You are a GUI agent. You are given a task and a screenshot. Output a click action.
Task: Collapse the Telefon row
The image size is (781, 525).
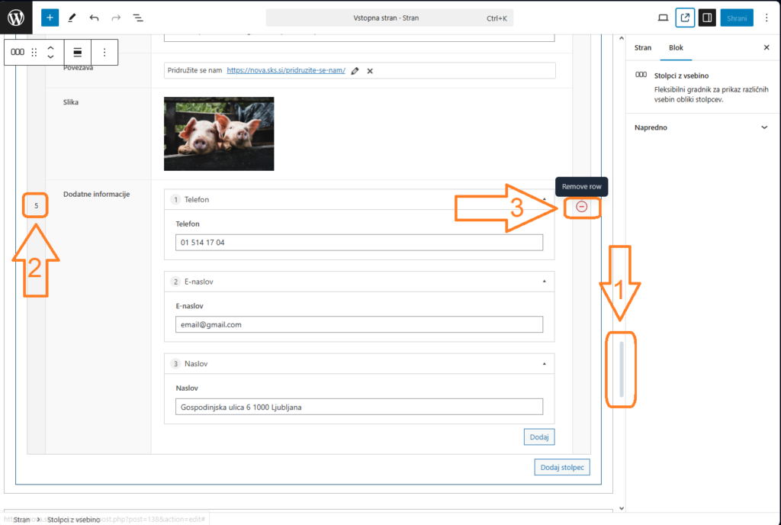544,199
